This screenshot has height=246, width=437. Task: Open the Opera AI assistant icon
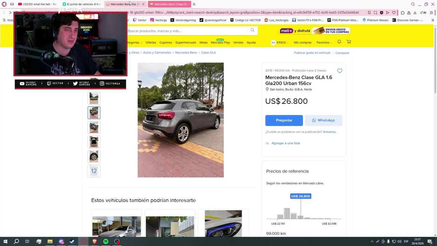click(x=423, y=13)
